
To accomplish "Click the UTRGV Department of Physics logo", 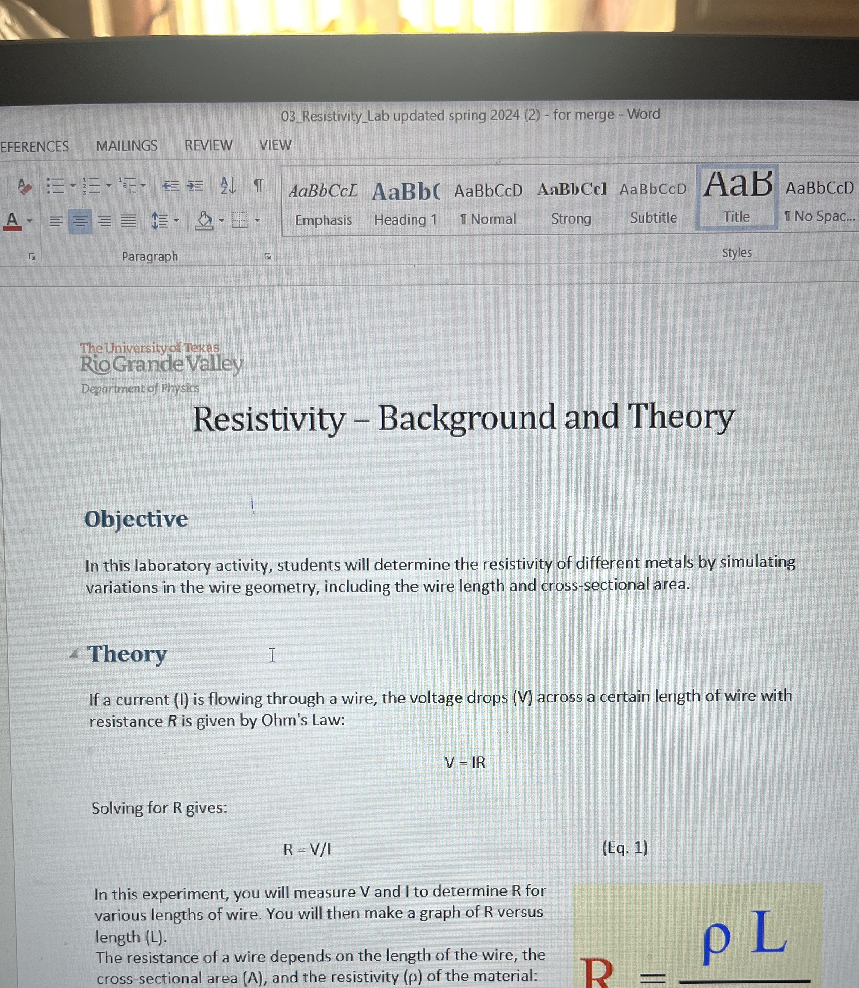I will click(161, 368).
